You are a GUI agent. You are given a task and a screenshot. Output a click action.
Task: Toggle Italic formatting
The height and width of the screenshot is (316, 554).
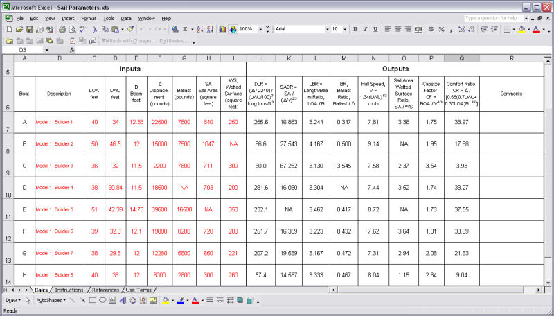[365, 29]
